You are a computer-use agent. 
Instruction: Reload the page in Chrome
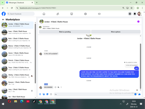click(x=12, y=8)
